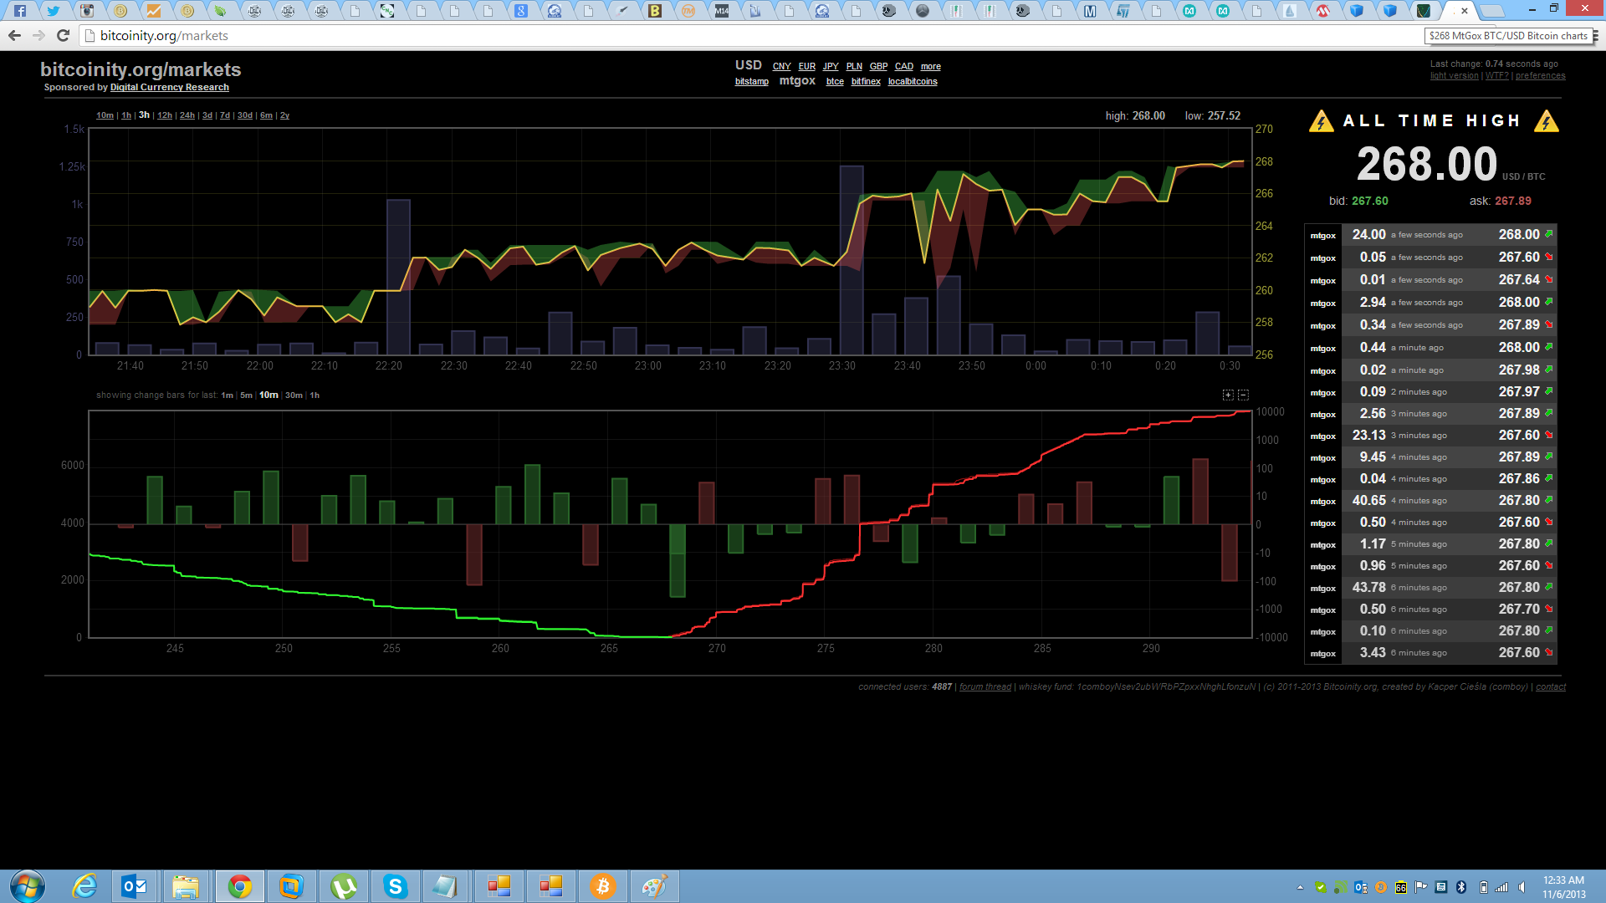Set chart timespan to 3d

click(207, 115)
